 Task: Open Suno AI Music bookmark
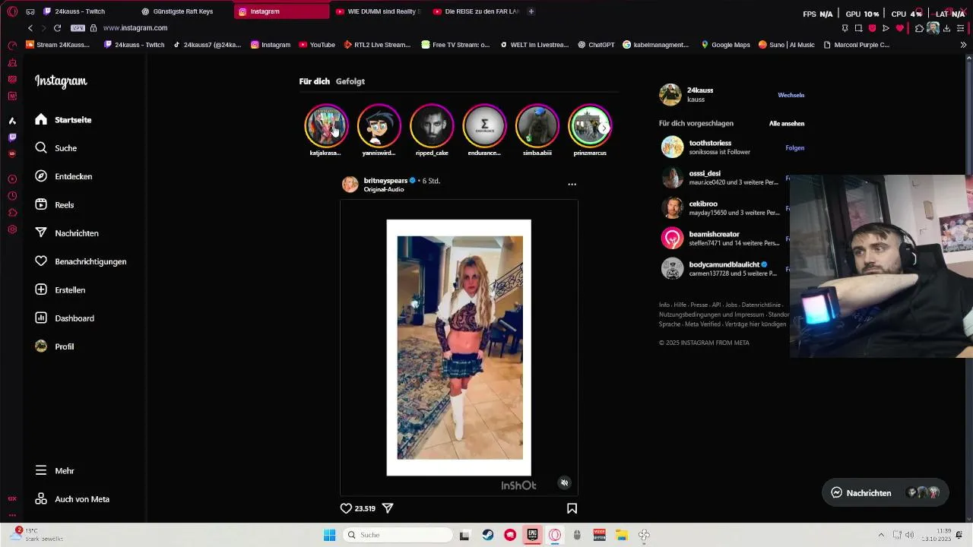coord(786,45)
